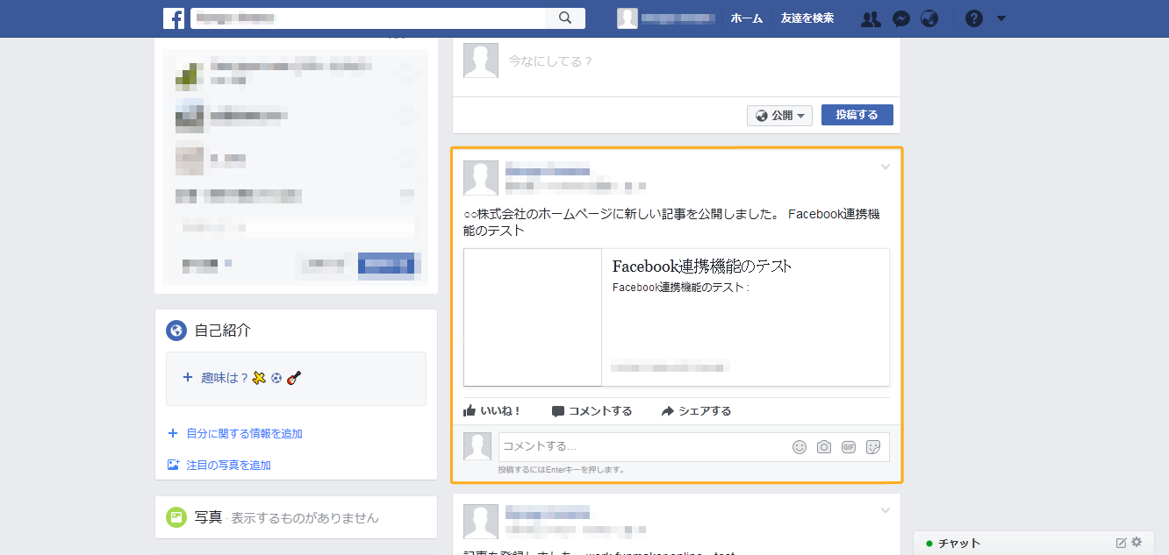
Task: Expand the account menu arrow in top bar
Action: point(1001,18)
